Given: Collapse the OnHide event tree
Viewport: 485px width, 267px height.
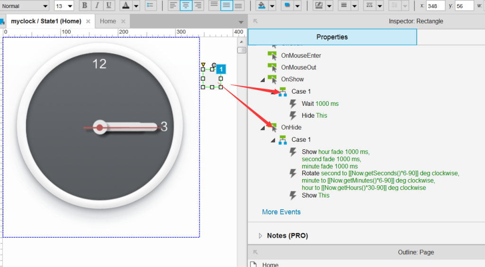Looking at the screenshot, I should 262,128.
